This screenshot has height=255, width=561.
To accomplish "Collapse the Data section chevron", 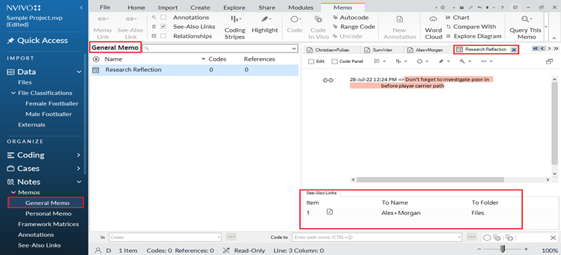I will click(x=79, y=72).
